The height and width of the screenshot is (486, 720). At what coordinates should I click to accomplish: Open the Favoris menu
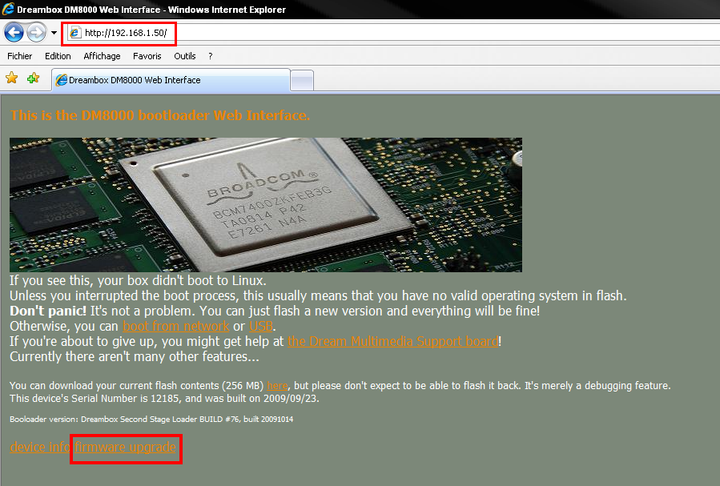click(x=147, y=56)
